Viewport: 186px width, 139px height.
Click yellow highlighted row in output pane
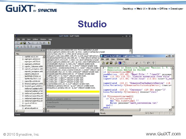tap(73, 92)
